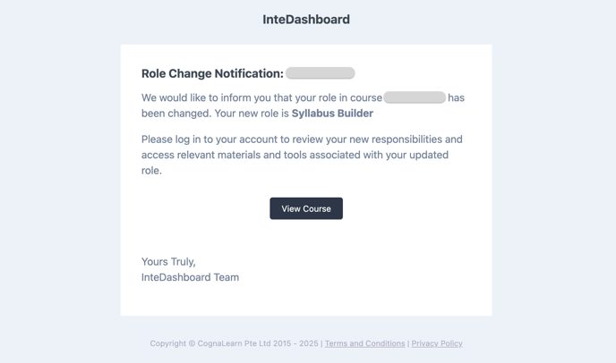Click the View Course button

tap(306, 208)
